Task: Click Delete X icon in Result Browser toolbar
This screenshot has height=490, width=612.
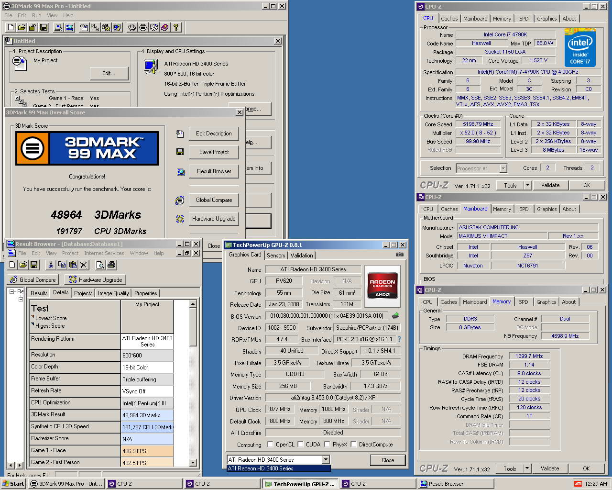Action: pos(84,265)
